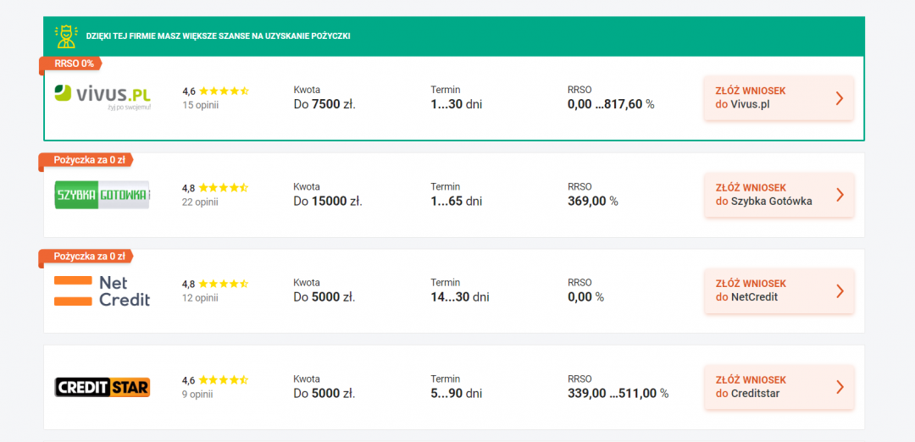This screenshot has height=442, width=915.
Task: Open the "22 opinii" reviews link
Action: (201, 202)
